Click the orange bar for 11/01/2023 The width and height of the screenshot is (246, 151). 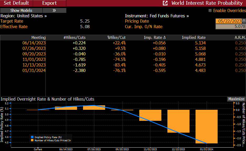click(x=150, y=115)
